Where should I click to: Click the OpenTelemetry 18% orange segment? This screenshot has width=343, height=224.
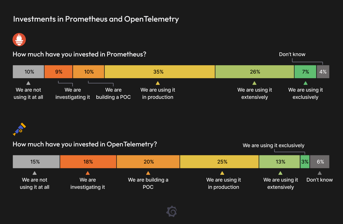[88, 162]
